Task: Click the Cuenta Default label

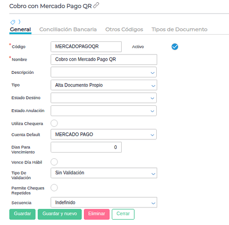Action: click(26, 135)
